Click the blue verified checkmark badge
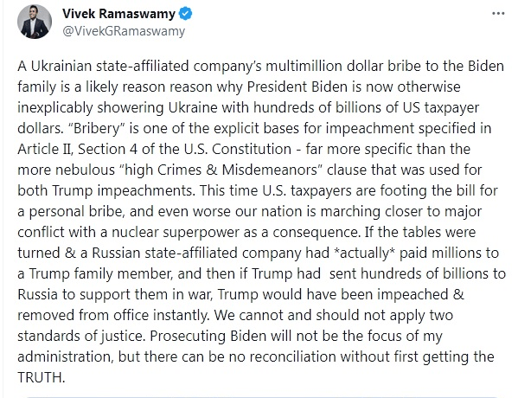 (x=185, y=14)
